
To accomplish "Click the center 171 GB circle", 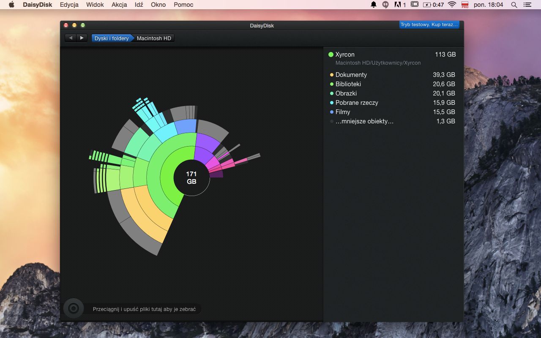I will pyautogui.click(x=191, y=178).
